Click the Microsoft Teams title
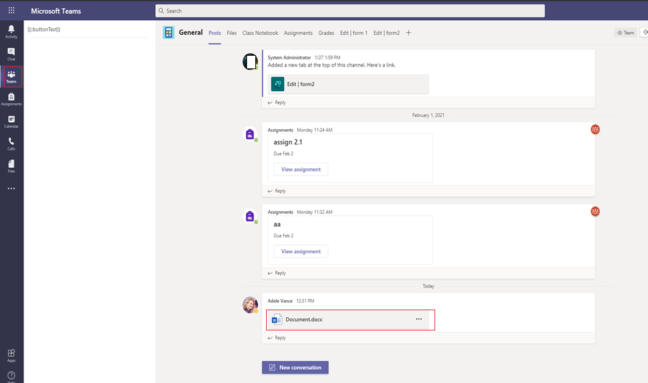The width and height of the screenshot is (648, 383). (56, 11)
